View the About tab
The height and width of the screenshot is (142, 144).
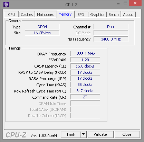pos(128,15)
